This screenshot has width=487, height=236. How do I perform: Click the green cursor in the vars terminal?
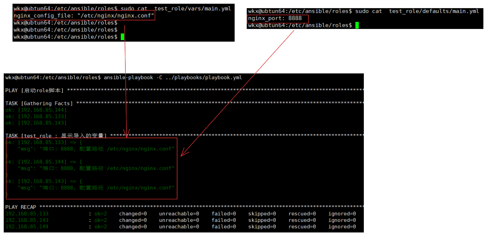point(122,37)
